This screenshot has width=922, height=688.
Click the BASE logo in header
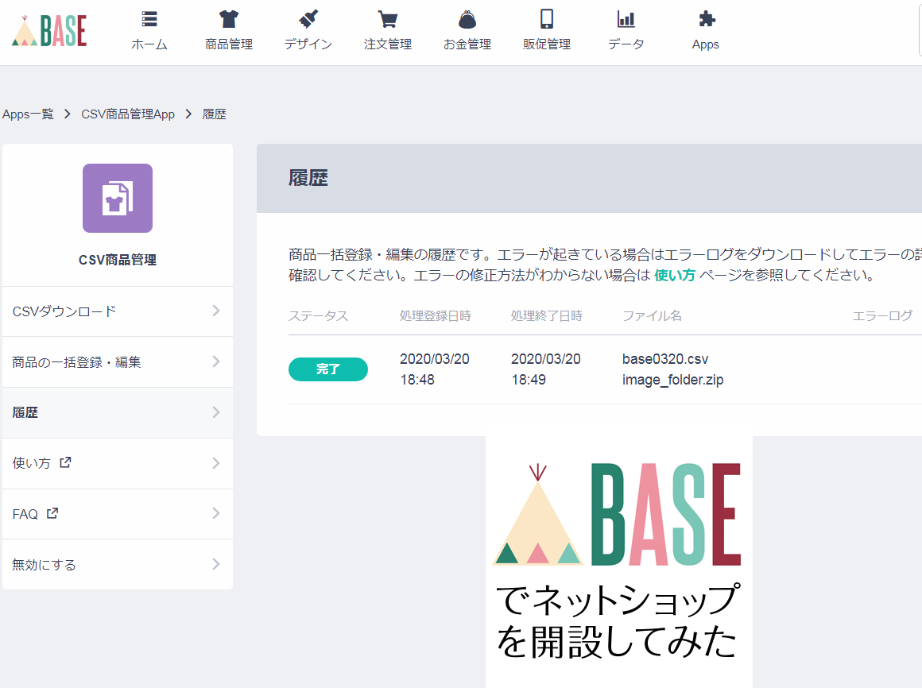(49, 31)
